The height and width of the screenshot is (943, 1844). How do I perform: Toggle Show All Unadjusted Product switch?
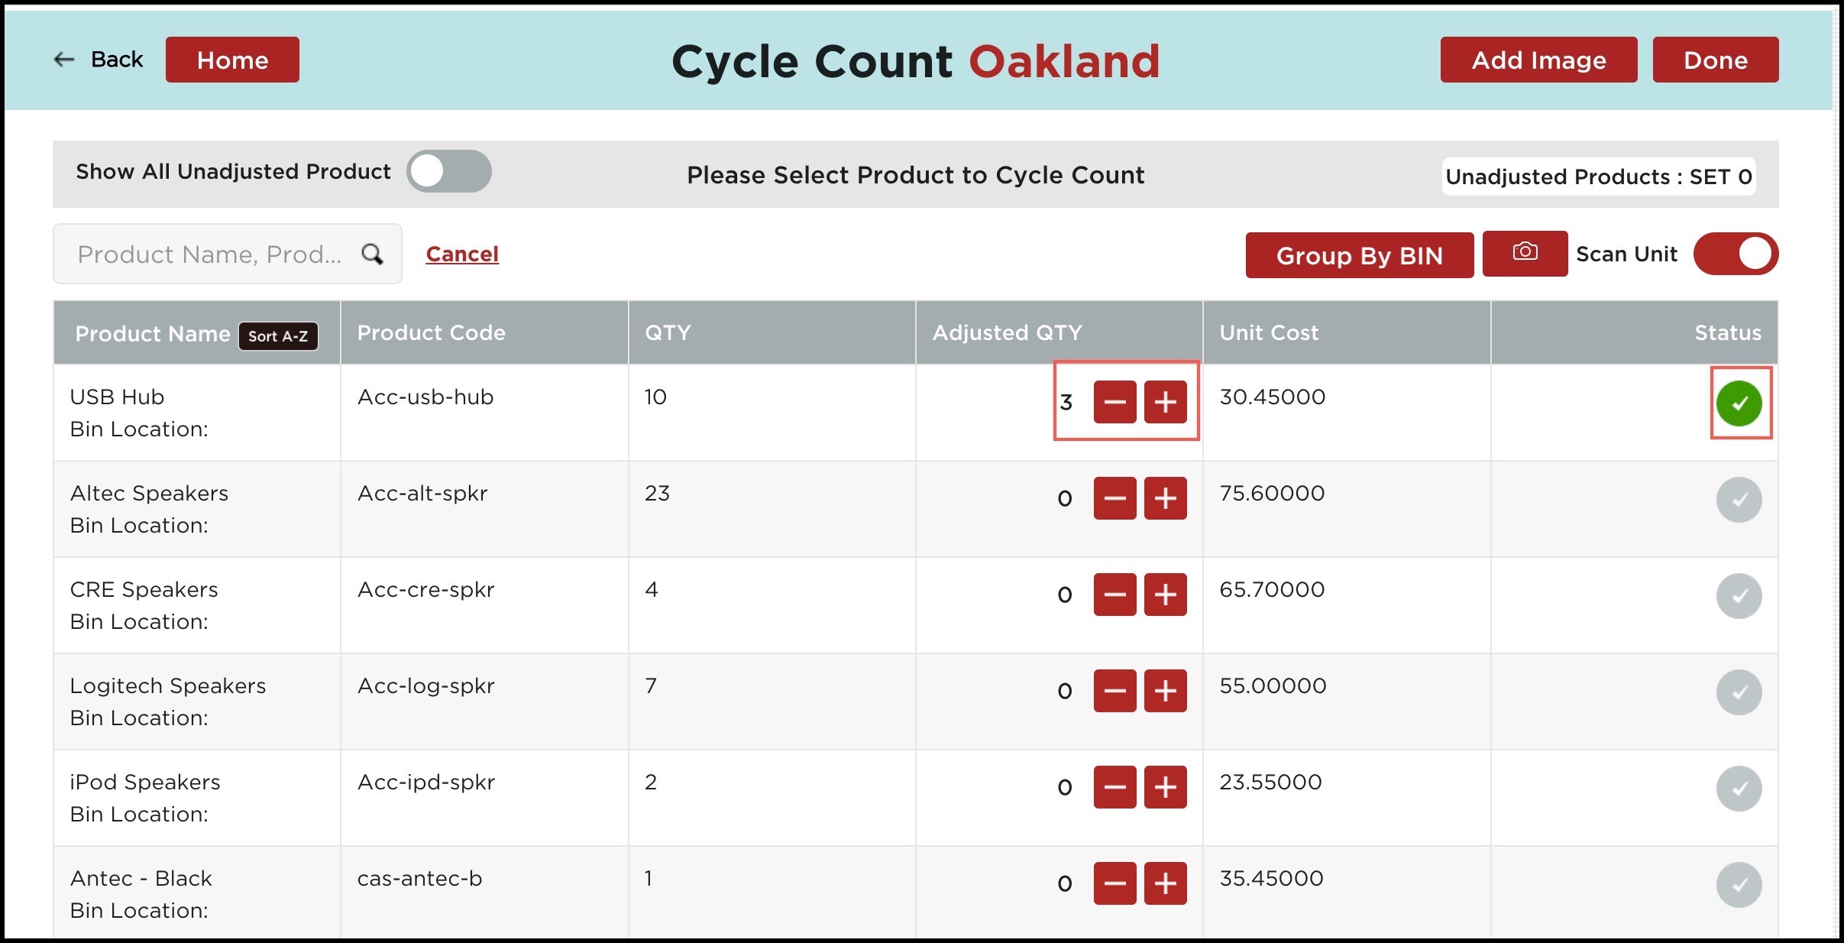pyautogui.click(x=449, y=171)
